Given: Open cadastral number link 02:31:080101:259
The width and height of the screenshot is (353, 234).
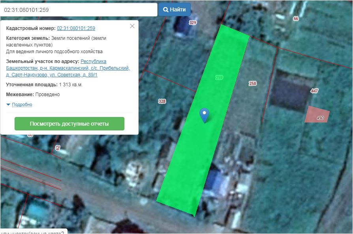Looking at the screenshot, I should [x=76, y=28].
